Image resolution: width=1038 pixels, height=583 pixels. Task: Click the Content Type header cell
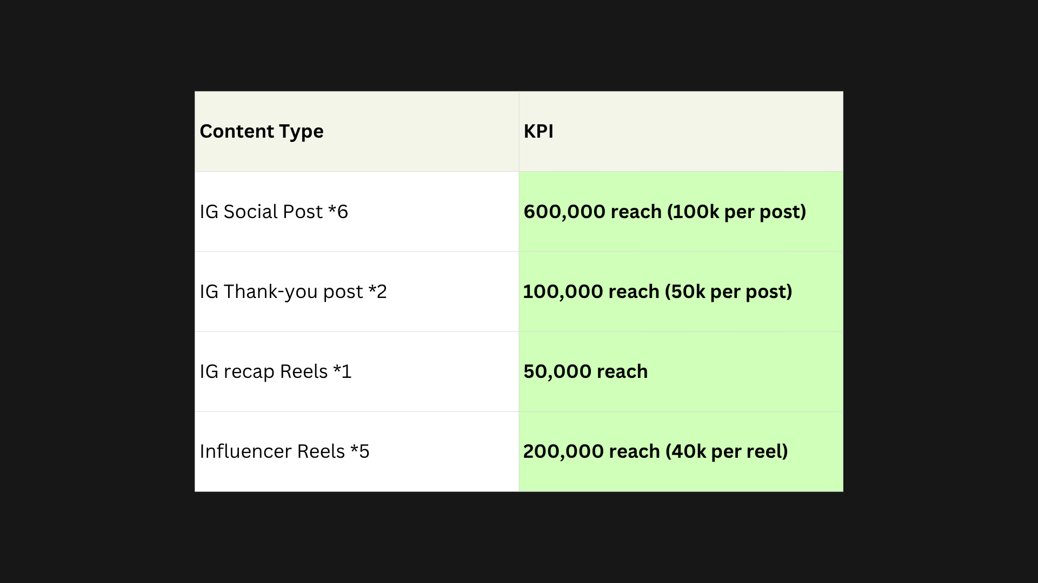(357, 132)
